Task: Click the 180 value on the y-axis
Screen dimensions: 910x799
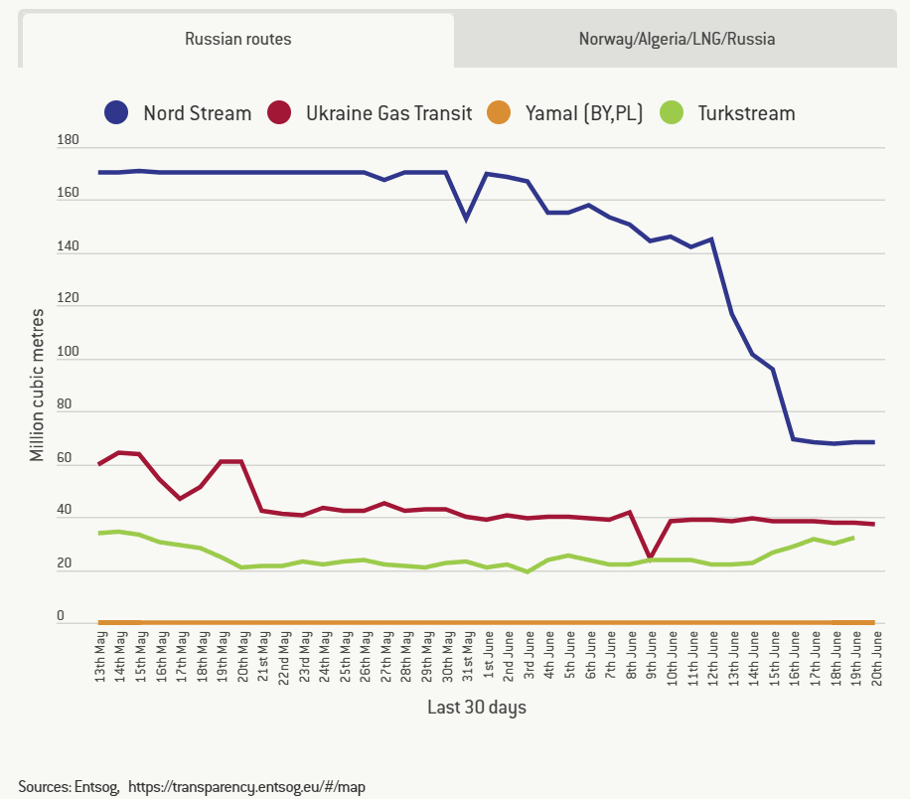Action: click(x=68, y=141)
